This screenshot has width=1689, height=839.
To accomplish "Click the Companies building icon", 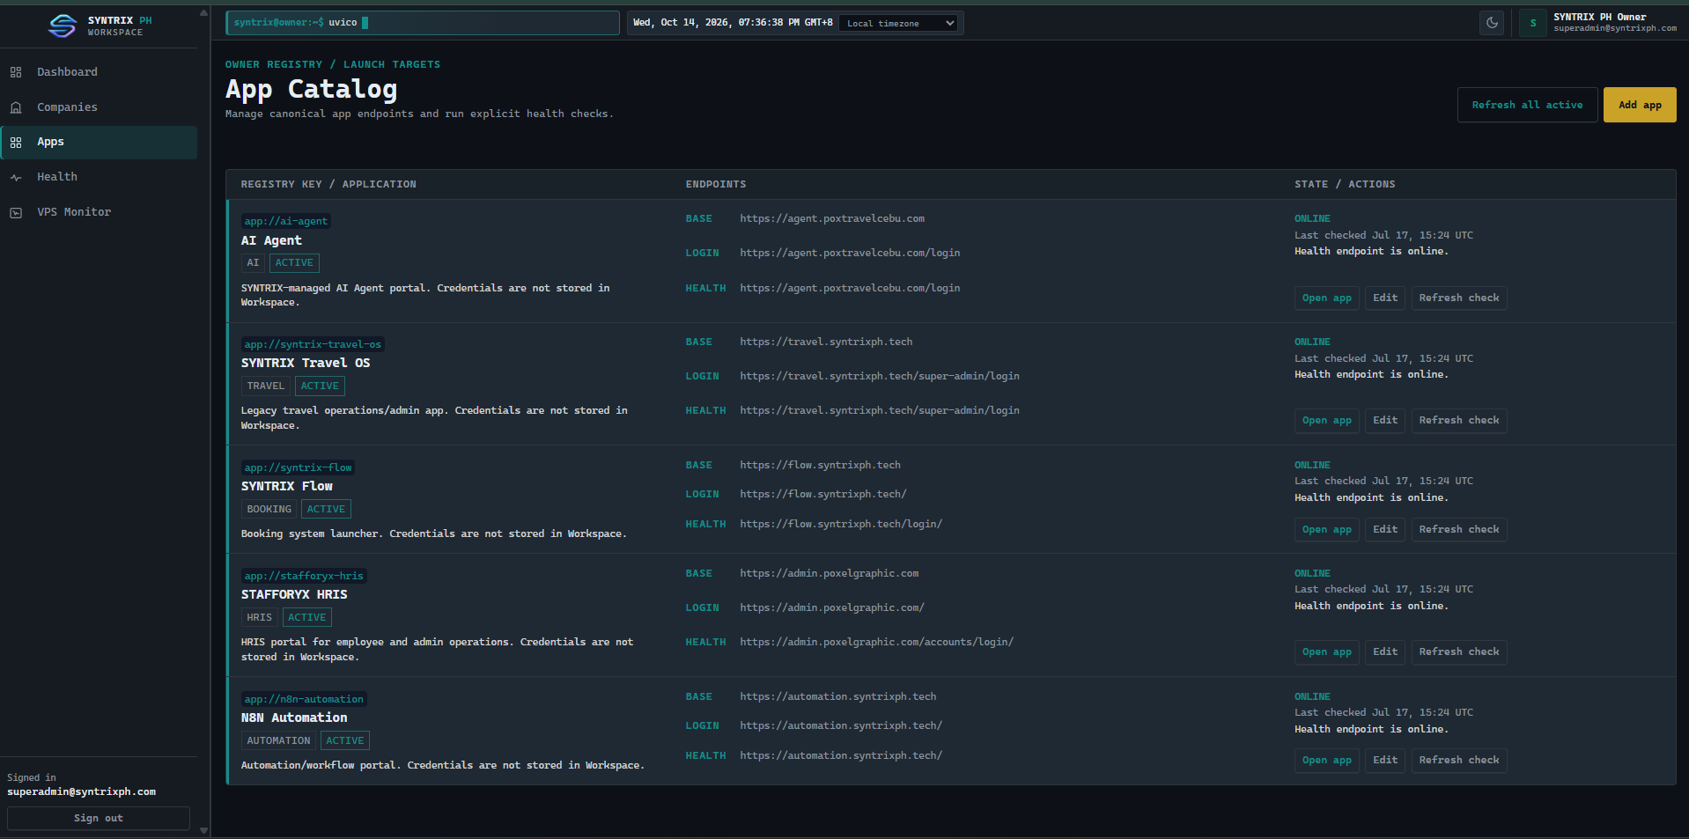I will click(16, 107).
